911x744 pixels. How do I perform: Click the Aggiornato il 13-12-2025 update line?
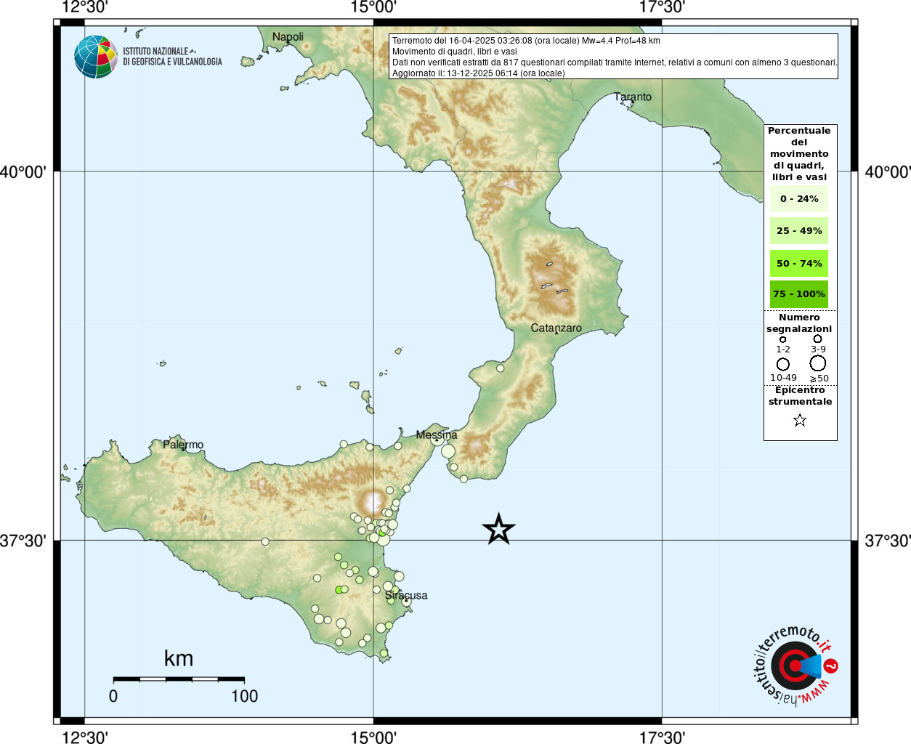pyautogui.click(x=478, y=73)
